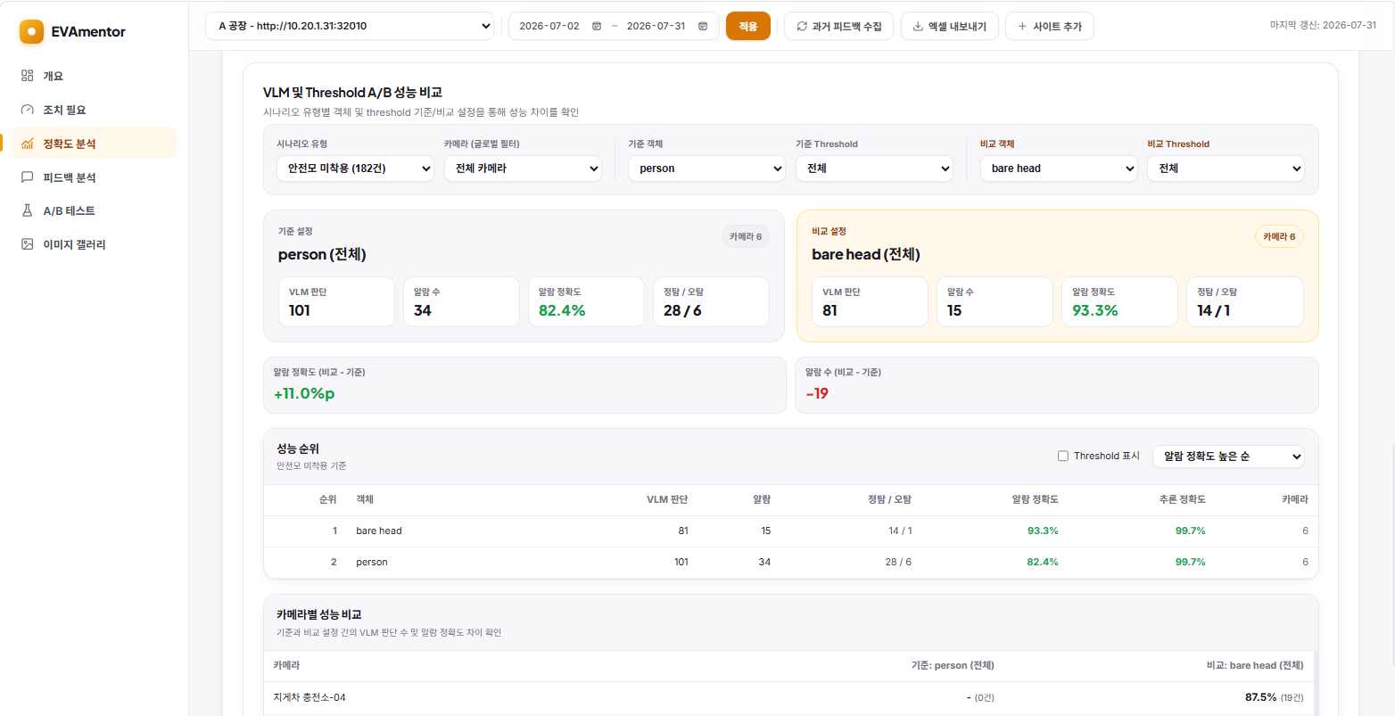Open the A 공장 site selector dropdown

point(350,27)
